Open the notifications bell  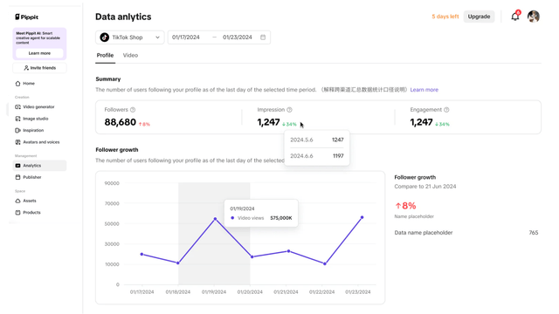pos(515,17)
